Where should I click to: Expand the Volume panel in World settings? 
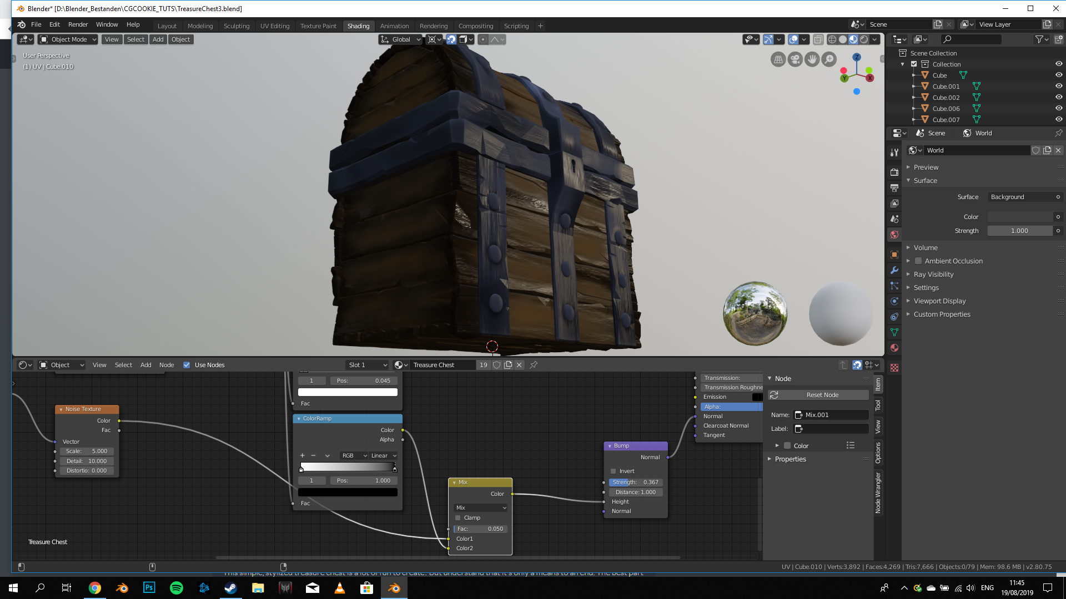925,248
